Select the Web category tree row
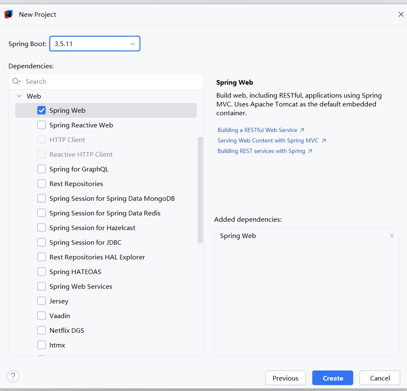The width and height of the screenshot is (407, 391). pos(106,96)
